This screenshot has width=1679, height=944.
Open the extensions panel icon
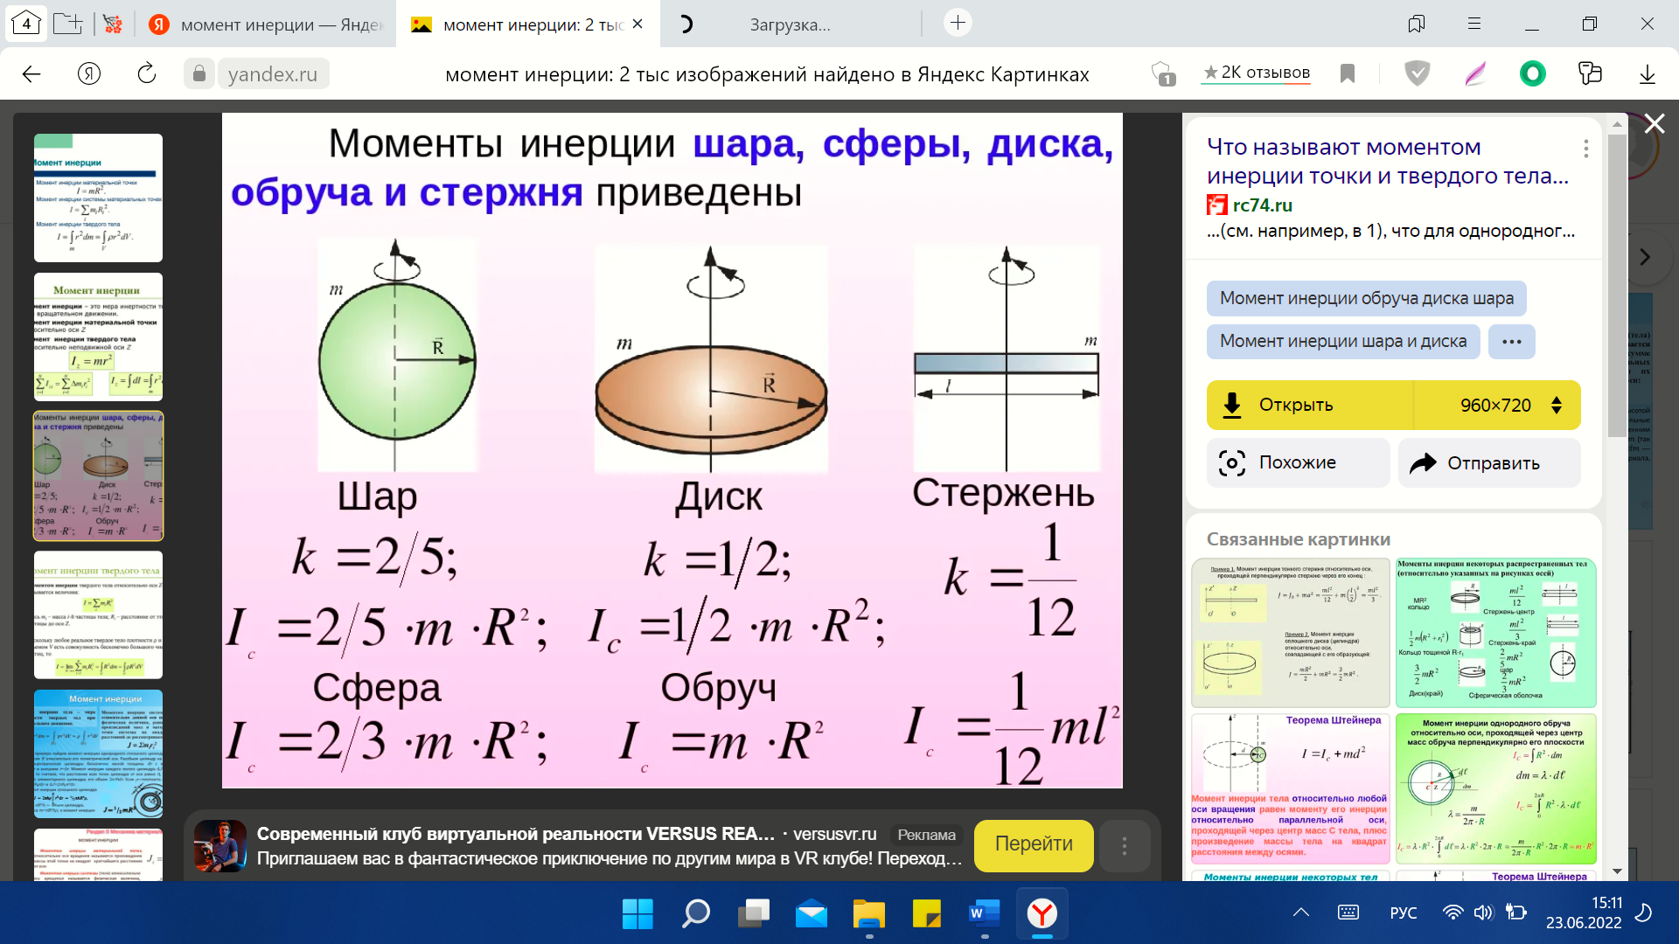click(x=1590, y=73)
